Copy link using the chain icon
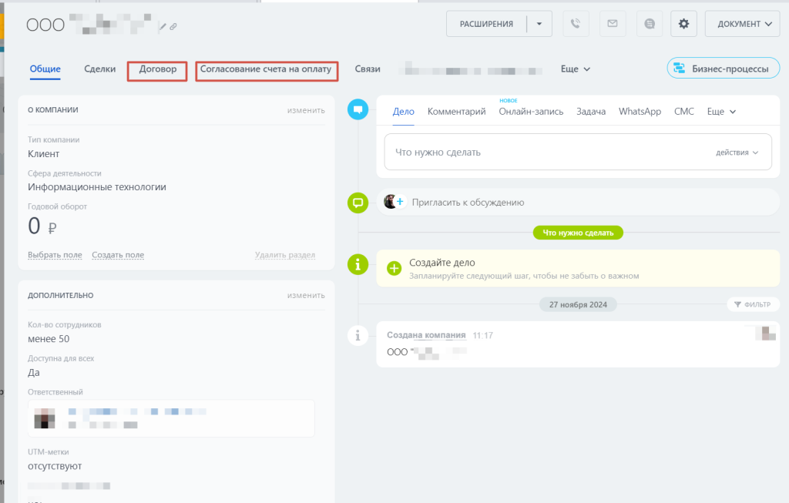 coord(173,26)
